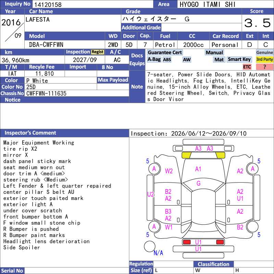Click the Genuine equipment badge

pyautogui.click(x=264, y=52)
